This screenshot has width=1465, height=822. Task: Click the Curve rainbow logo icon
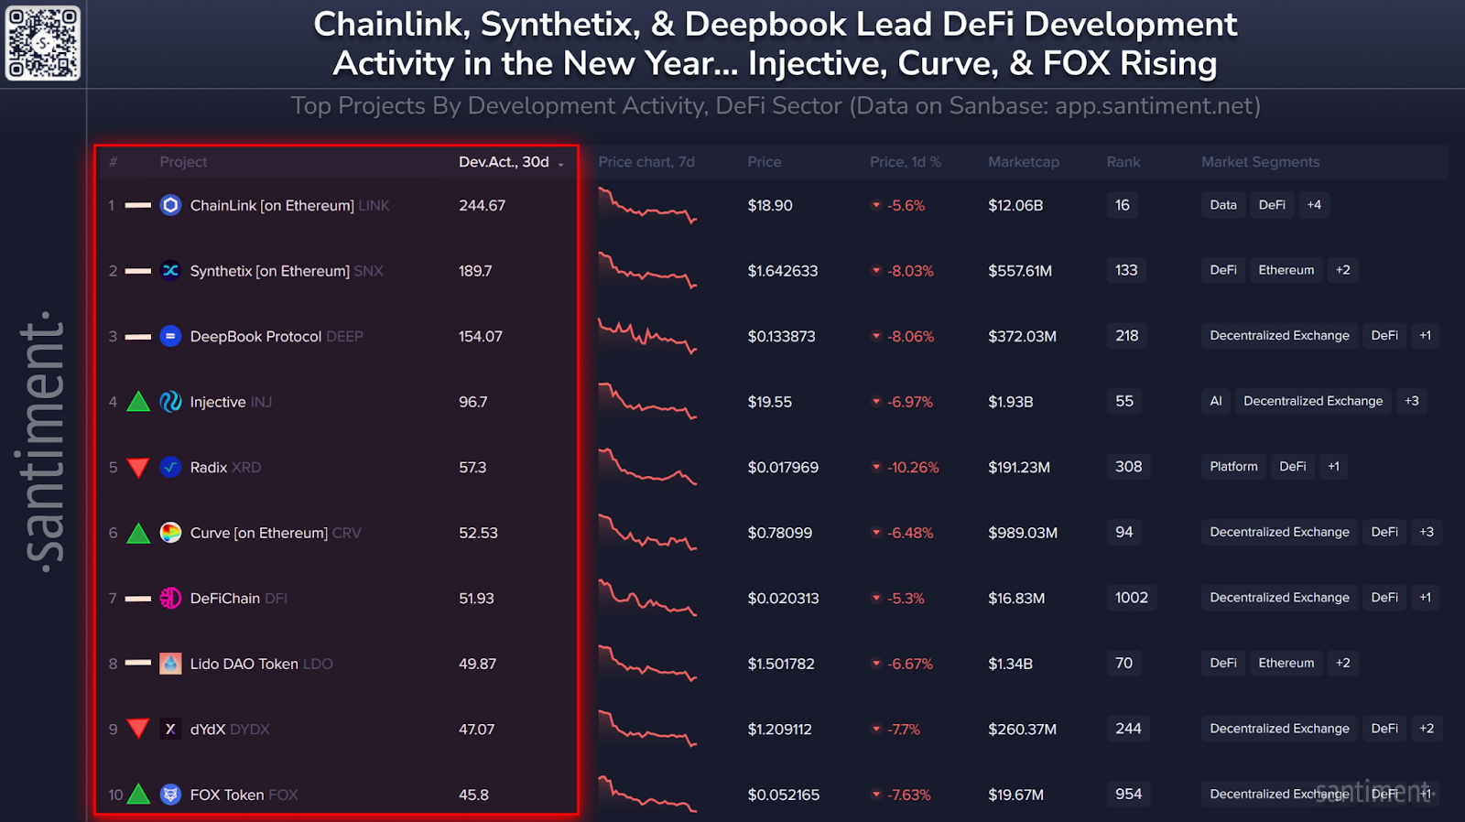170,532
